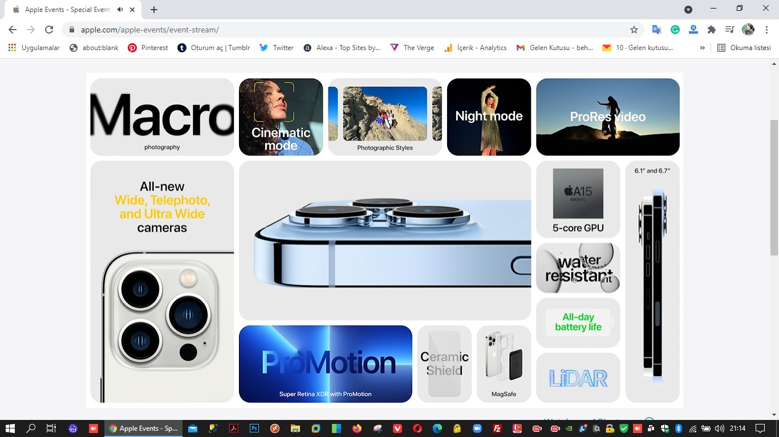The height and width of the screenshot is (437, 779).
Task: Open the Windows Start menu
Action: pyautogui.click(x=10, y=428)
